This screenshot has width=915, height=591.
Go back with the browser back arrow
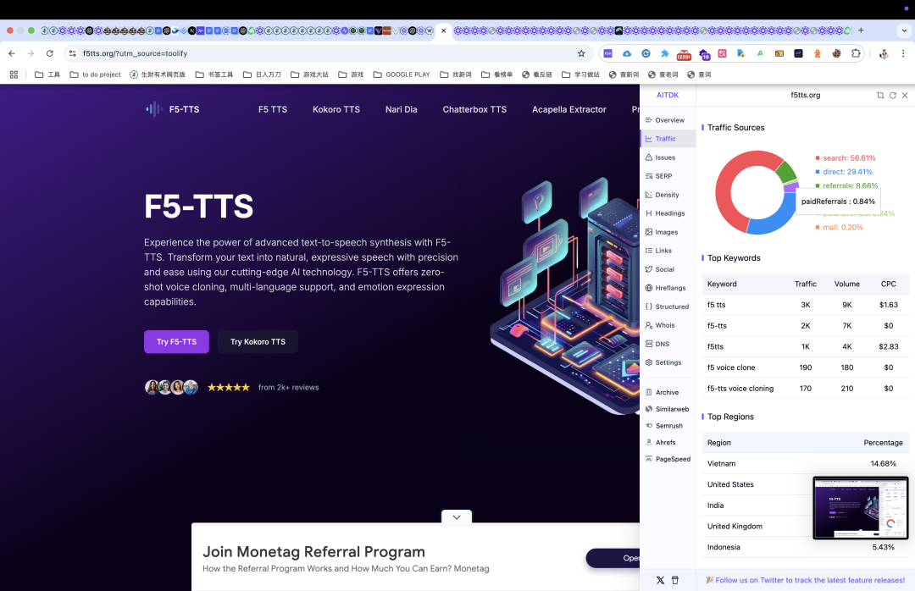[x=12, y=53]
